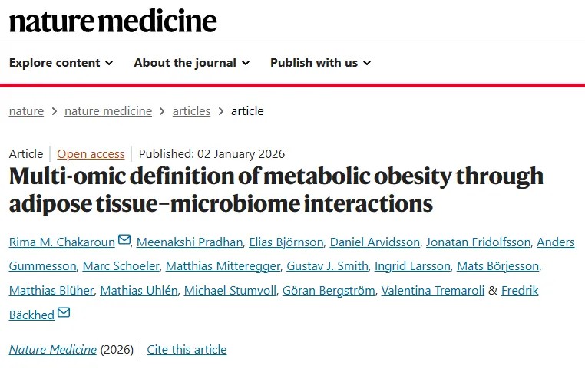Click the Open access link
Screen dimensions: 585x369
pyautogui.click(x=91, y=154)
